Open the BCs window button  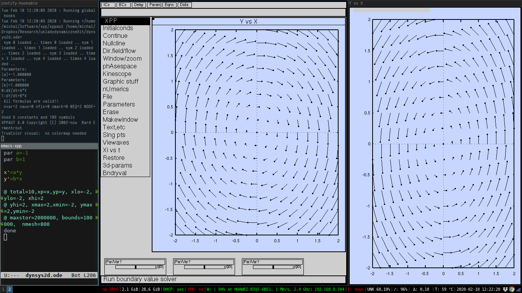(123, 5)
